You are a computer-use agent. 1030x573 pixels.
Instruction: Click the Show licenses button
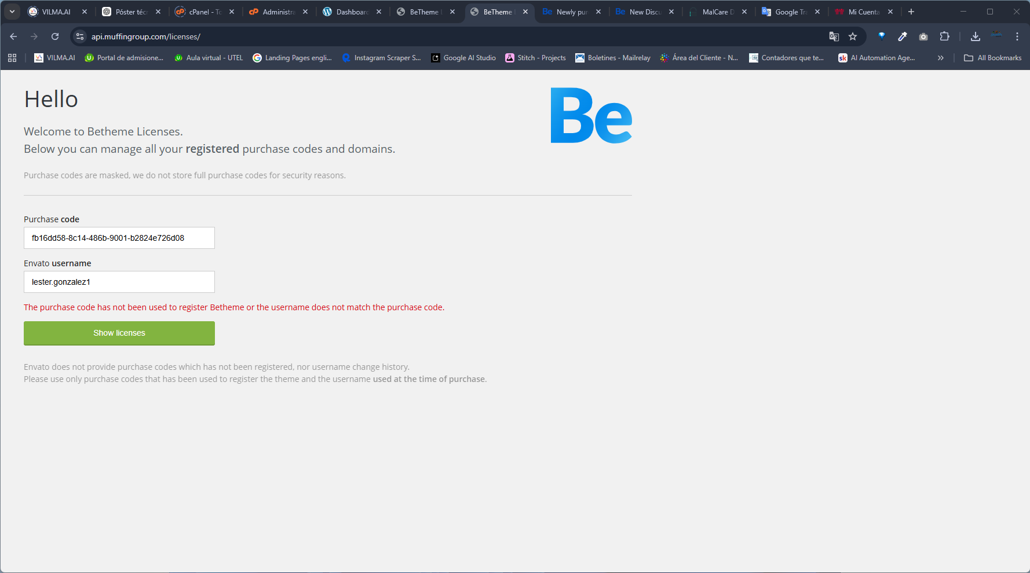[119, 333]
